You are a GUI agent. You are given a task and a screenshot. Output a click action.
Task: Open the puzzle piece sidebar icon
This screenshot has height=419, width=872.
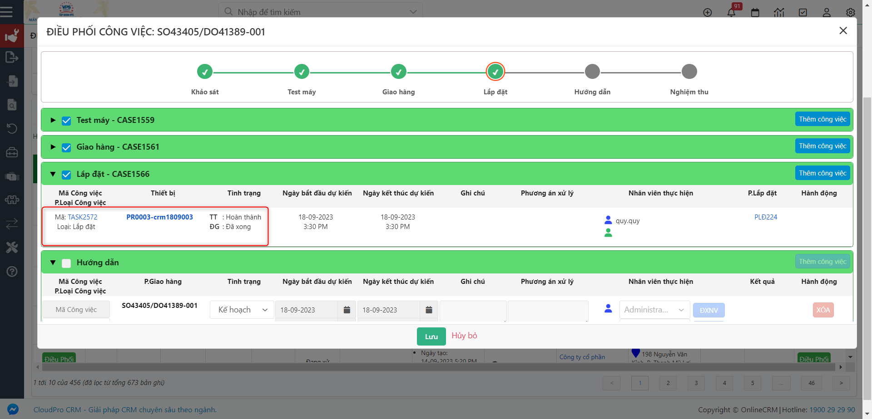click(12, 200)
